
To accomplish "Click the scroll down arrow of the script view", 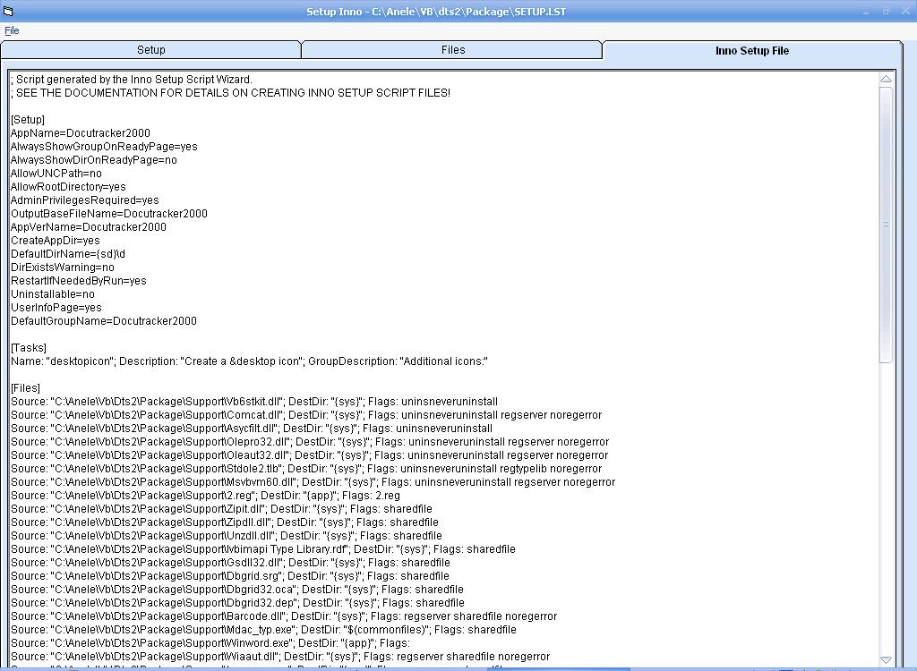I will [x=886, y=659].
